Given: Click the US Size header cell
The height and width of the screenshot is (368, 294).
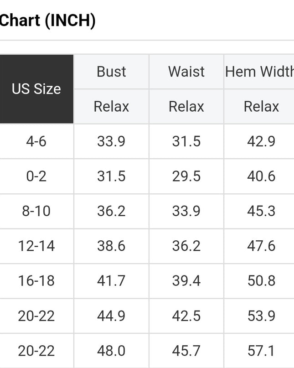Looking at the screenshot, I should (36, 89).
